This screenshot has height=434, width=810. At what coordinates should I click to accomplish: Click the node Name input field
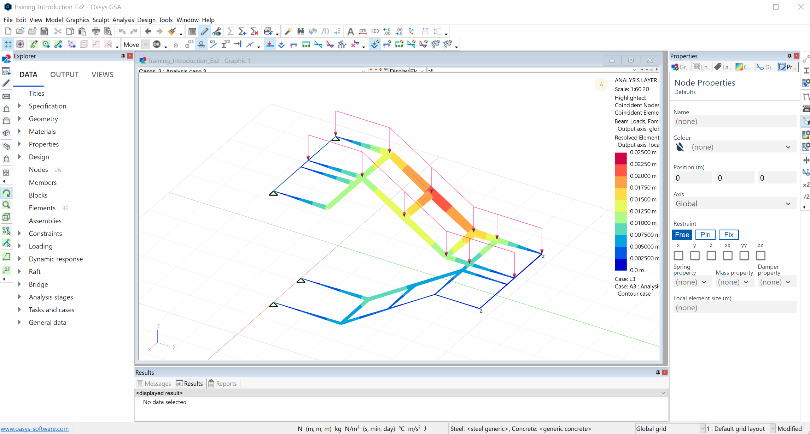734,121
